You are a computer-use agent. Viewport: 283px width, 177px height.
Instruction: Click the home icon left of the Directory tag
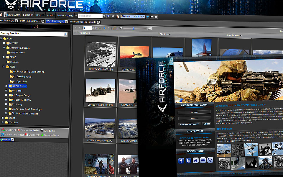coord(118,17)
